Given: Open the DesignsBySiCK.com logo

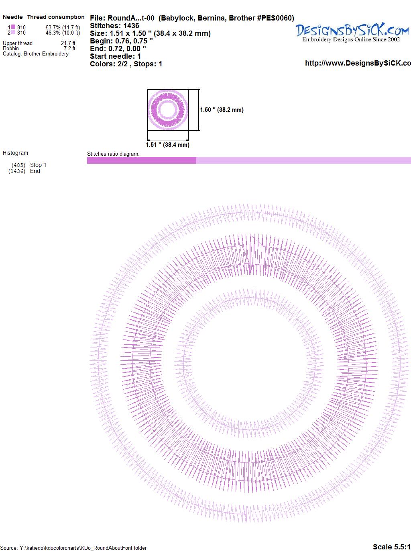Looking at the screenshot, I should (x=352, y=32).
